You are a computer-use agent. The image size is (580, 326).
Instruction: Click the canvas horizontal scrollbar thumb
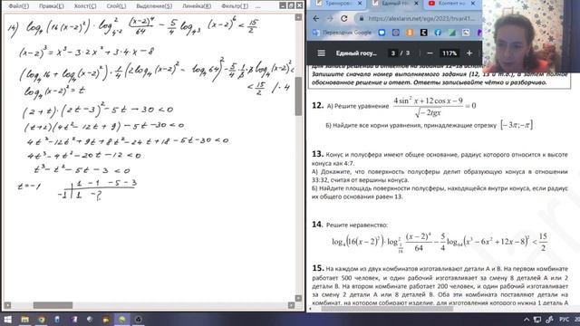(53, 305)
